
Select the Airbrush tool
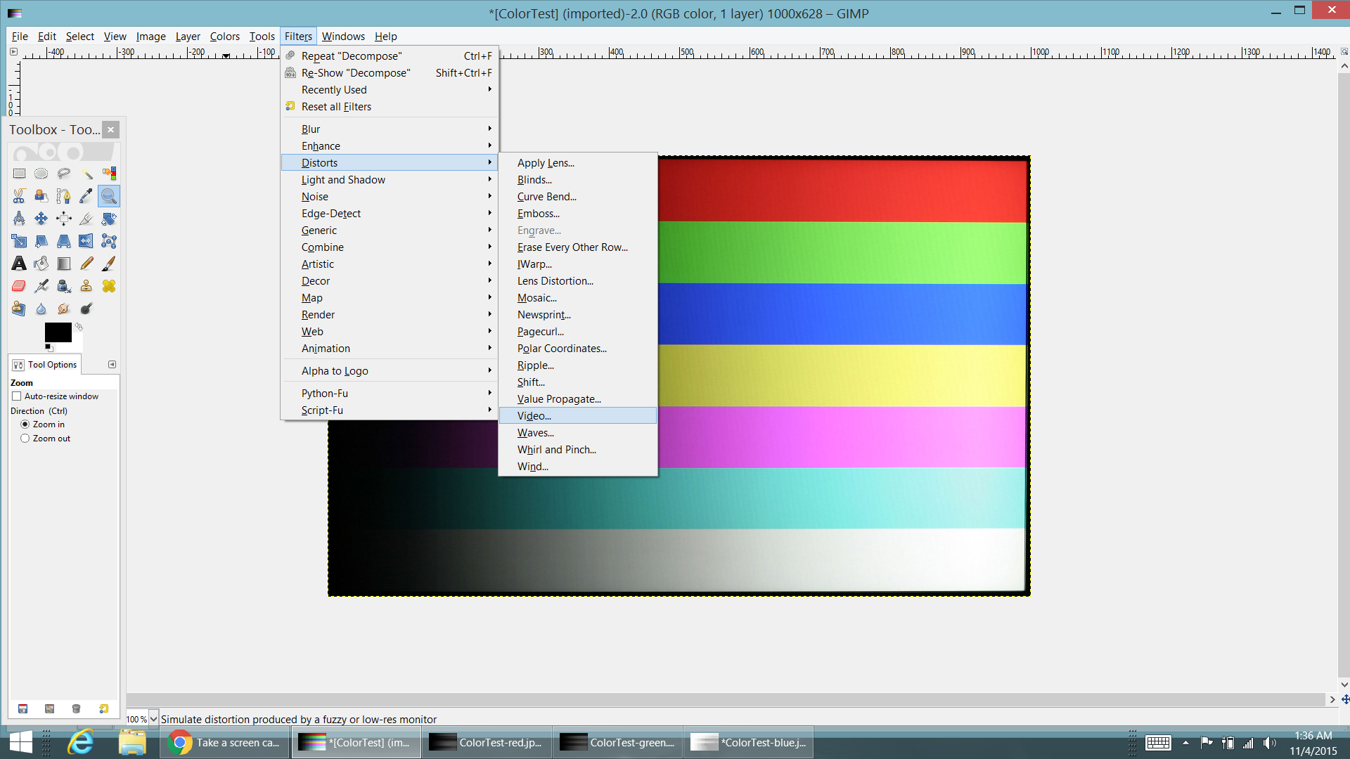click(41, 286)
